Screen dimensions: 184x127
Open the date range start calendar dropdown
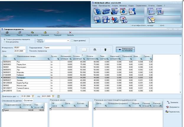click(33, 96)
